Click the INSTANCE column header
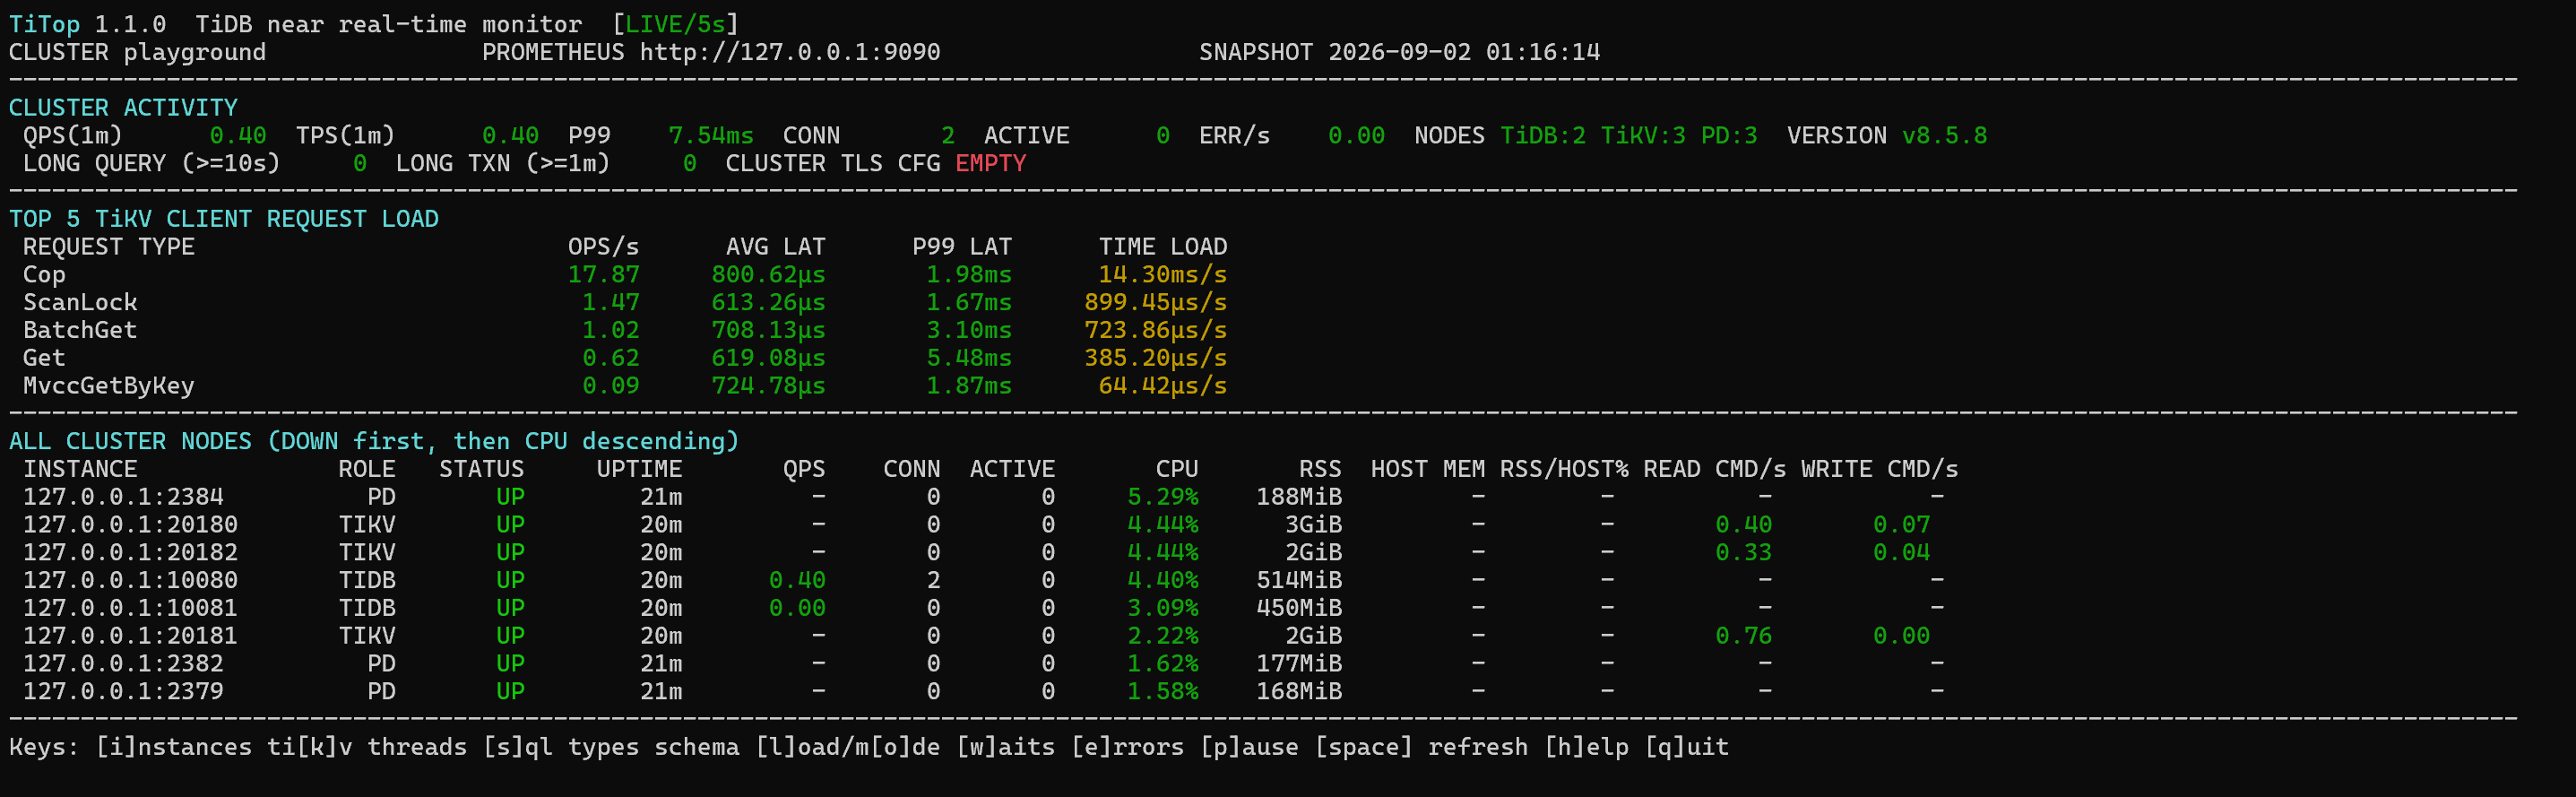 [80, 470]
